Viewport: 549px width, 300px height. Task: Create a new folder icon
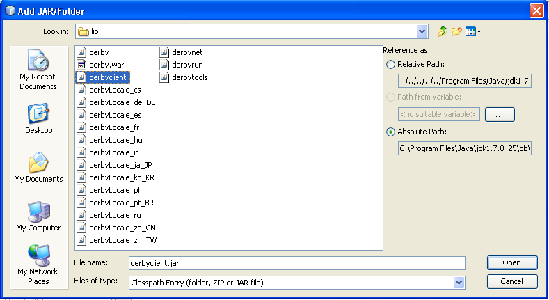click(456, 31)
